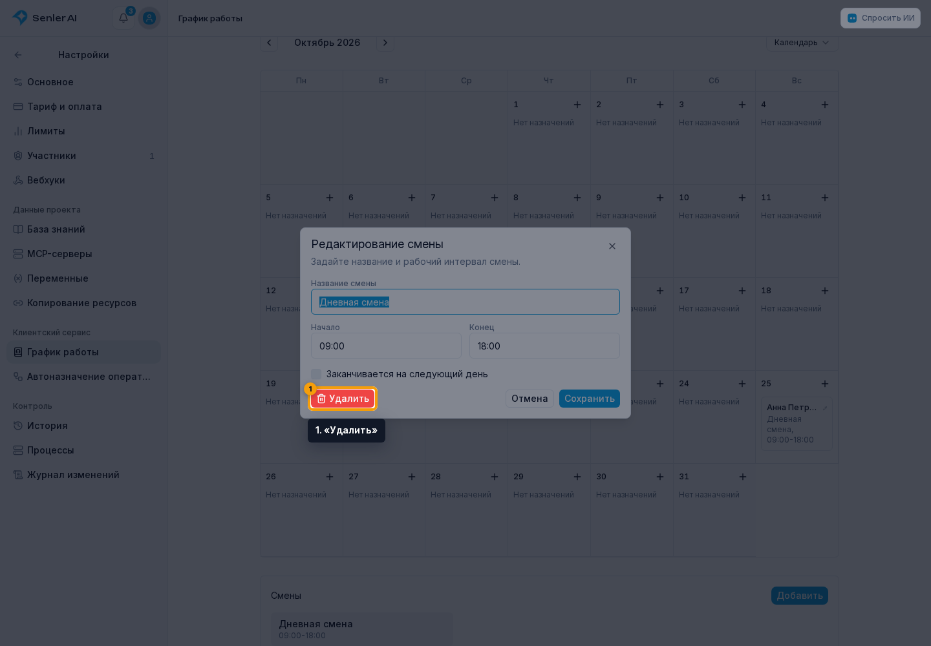Go to the next month with the right chevron

point(385,43)
